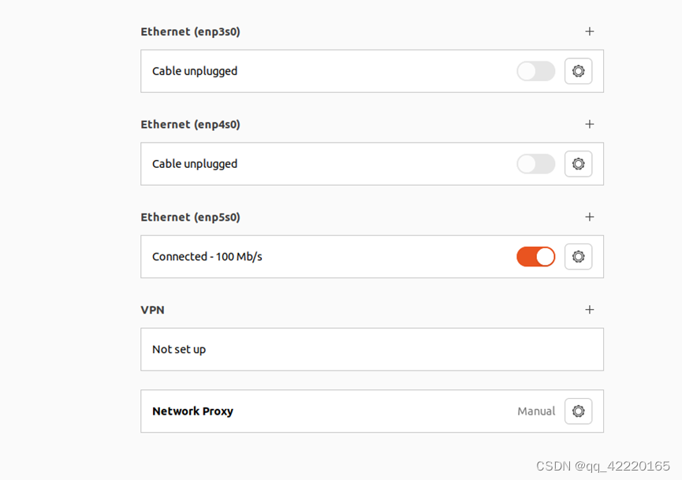Click the Ethernet (enp5s0) heading
Screen dimensions: 682x480
(190, 218)
